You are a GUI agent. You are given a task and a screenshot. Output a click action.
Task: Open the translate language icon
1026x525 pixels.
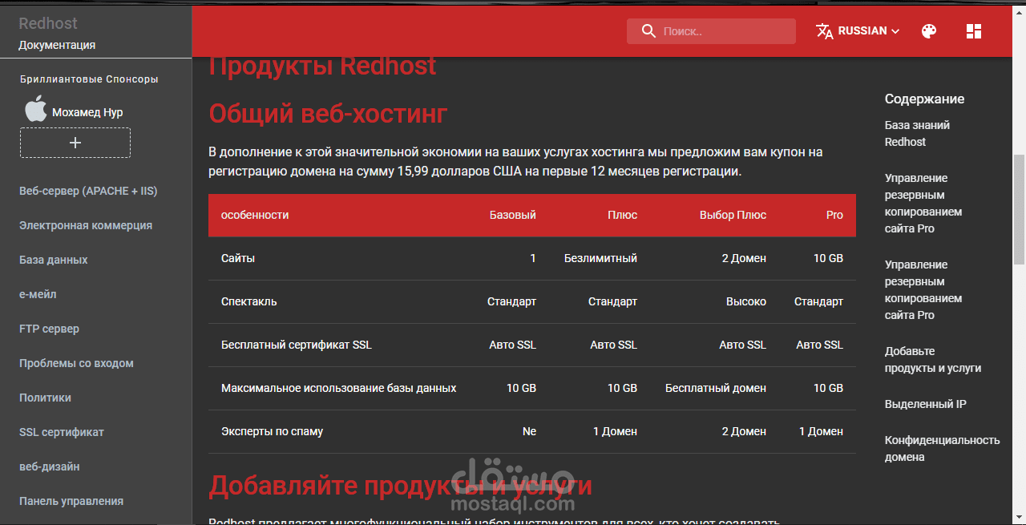point(825,31)
